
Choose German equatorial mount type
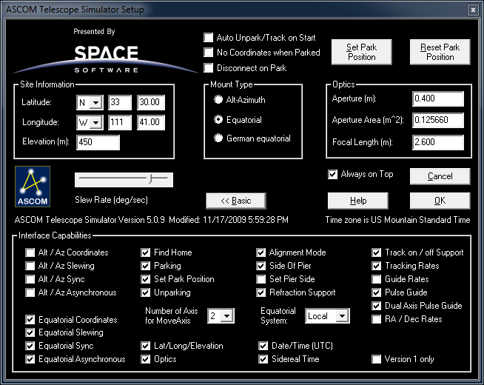point(218,138)
